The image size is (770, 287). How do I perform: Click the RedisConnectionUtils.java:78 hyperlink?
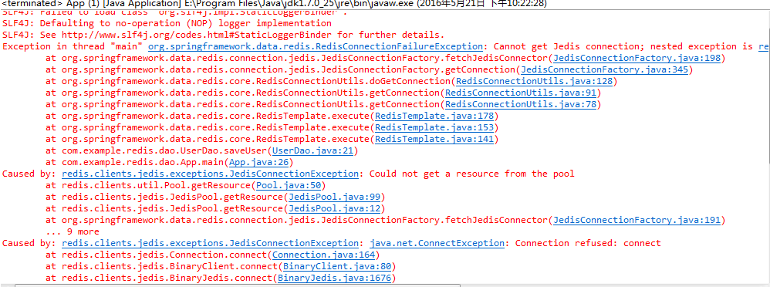pyautogui.click(x=522, y=105)
